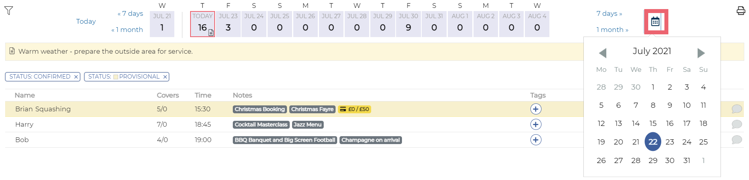Go to the next month in the calendar
749x180 pixels.
(701, 53)
